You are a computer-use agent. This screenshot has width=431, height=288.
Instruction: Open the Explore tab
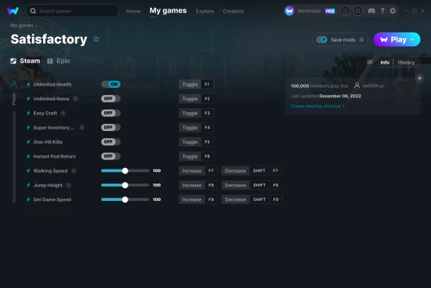(x=205, y=11)
